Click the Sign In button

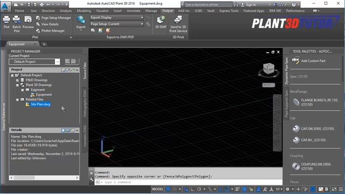(x=249, y=4)
